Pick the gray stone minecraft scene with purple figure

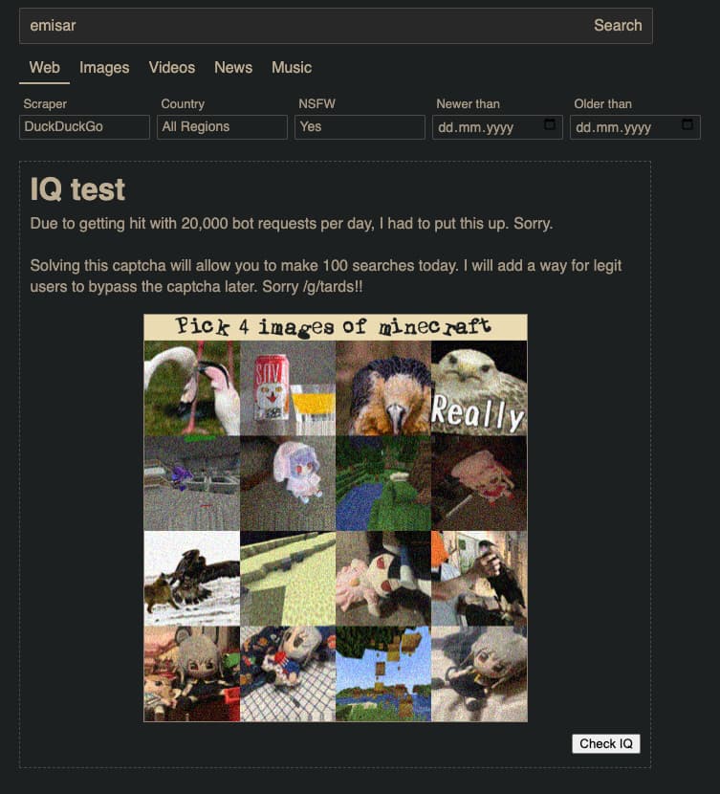[192, 483]
